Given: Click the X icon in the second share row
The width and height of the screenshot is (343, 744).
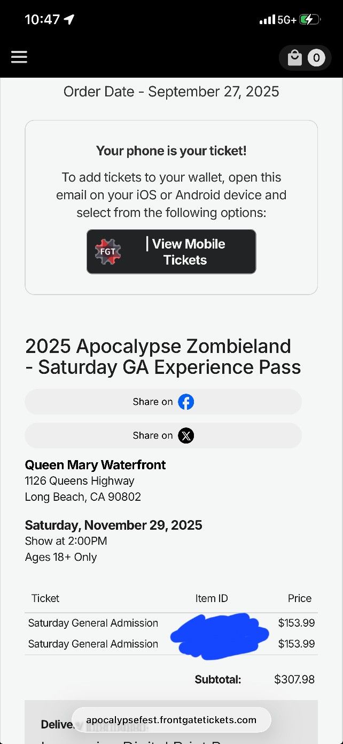Looking at the screenshot, I should [186, 435].
